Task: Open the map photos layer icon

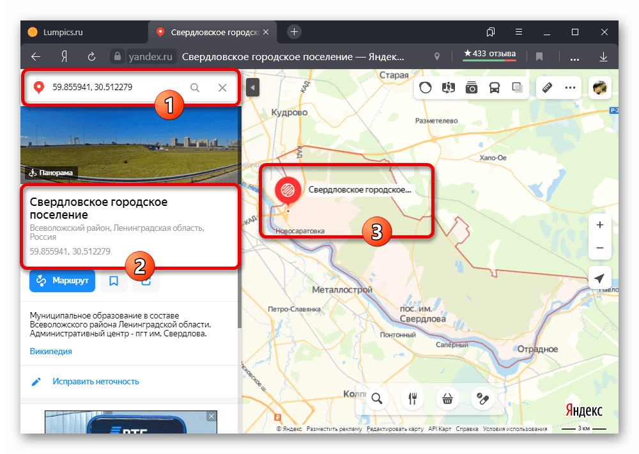Action: point(472,88)
